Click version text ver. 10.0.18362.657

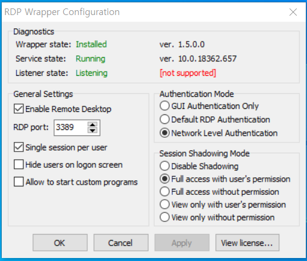point(198,59)
